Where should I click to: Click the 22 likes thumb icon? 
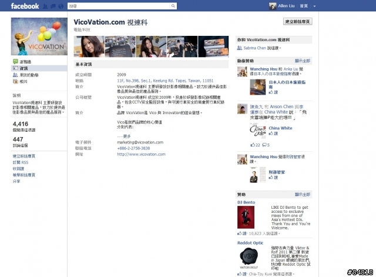(x=253, y=145)
